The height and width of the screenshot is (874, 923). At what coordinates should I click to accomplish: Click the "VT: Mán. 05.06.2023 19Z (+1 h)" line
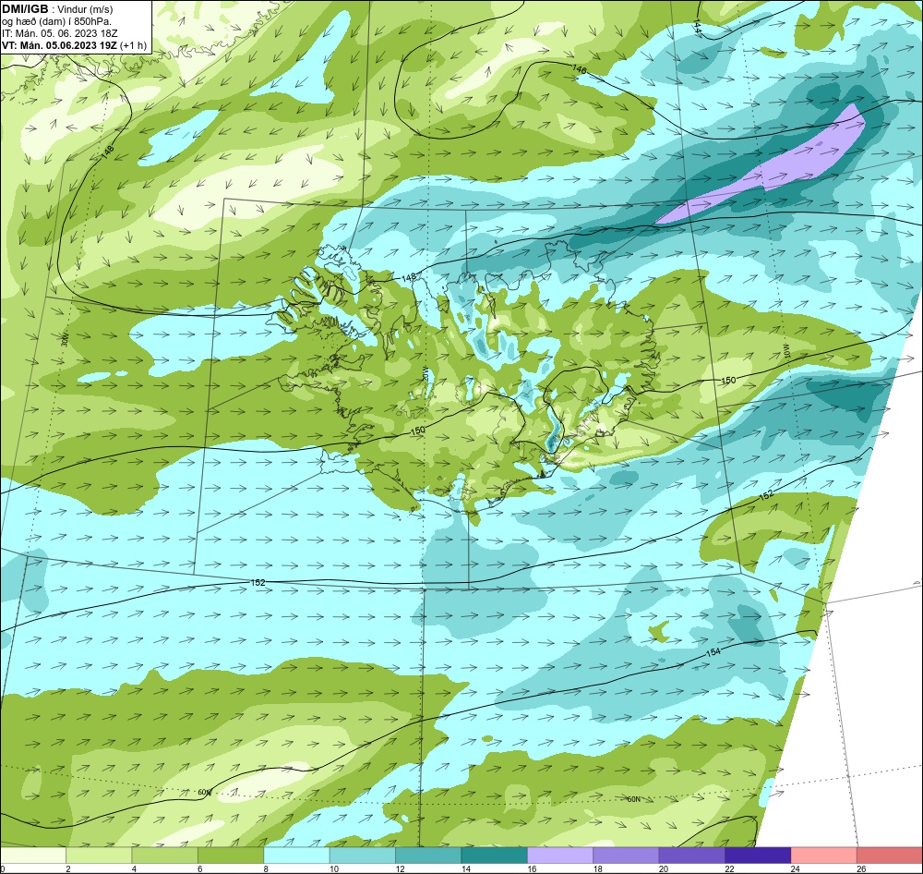click(x=74, y=45)
